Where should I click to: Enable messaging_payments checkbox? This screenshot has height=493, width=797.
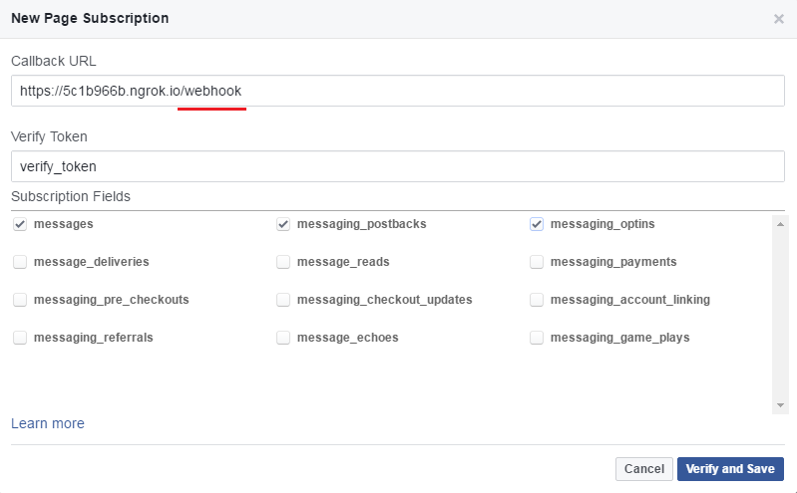click(537, 262)
